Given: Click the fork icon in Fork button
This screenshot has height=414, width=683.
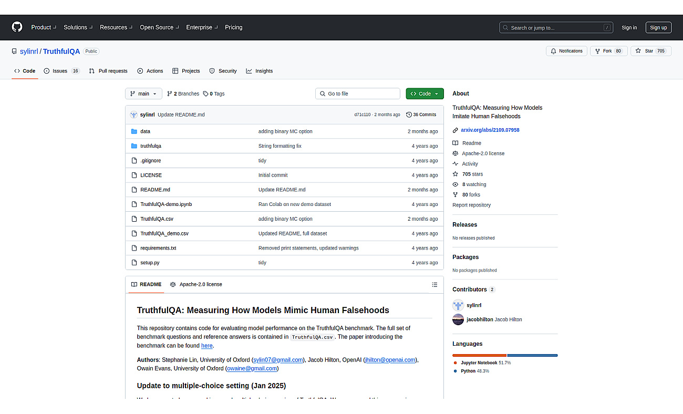Looking at the screenshot, I should coord(597,51).
